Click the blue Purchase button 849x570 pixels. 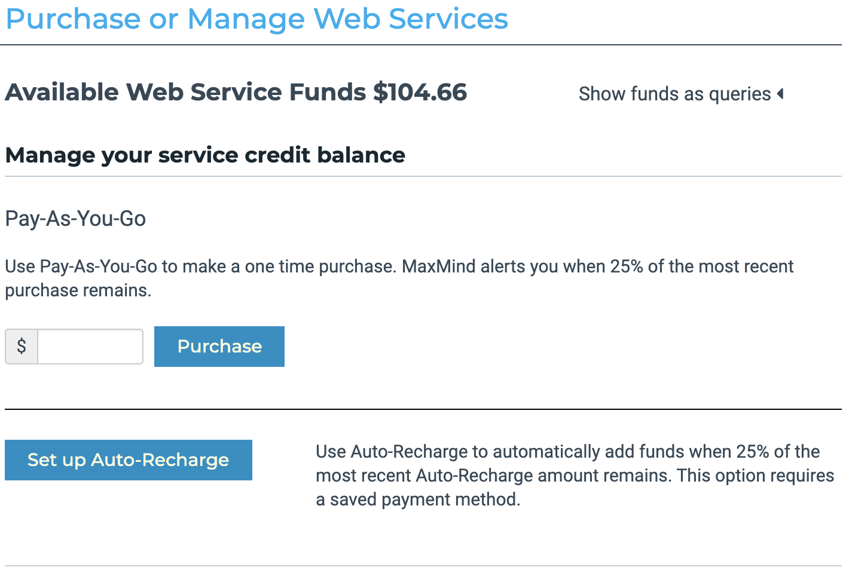point(219,347)
